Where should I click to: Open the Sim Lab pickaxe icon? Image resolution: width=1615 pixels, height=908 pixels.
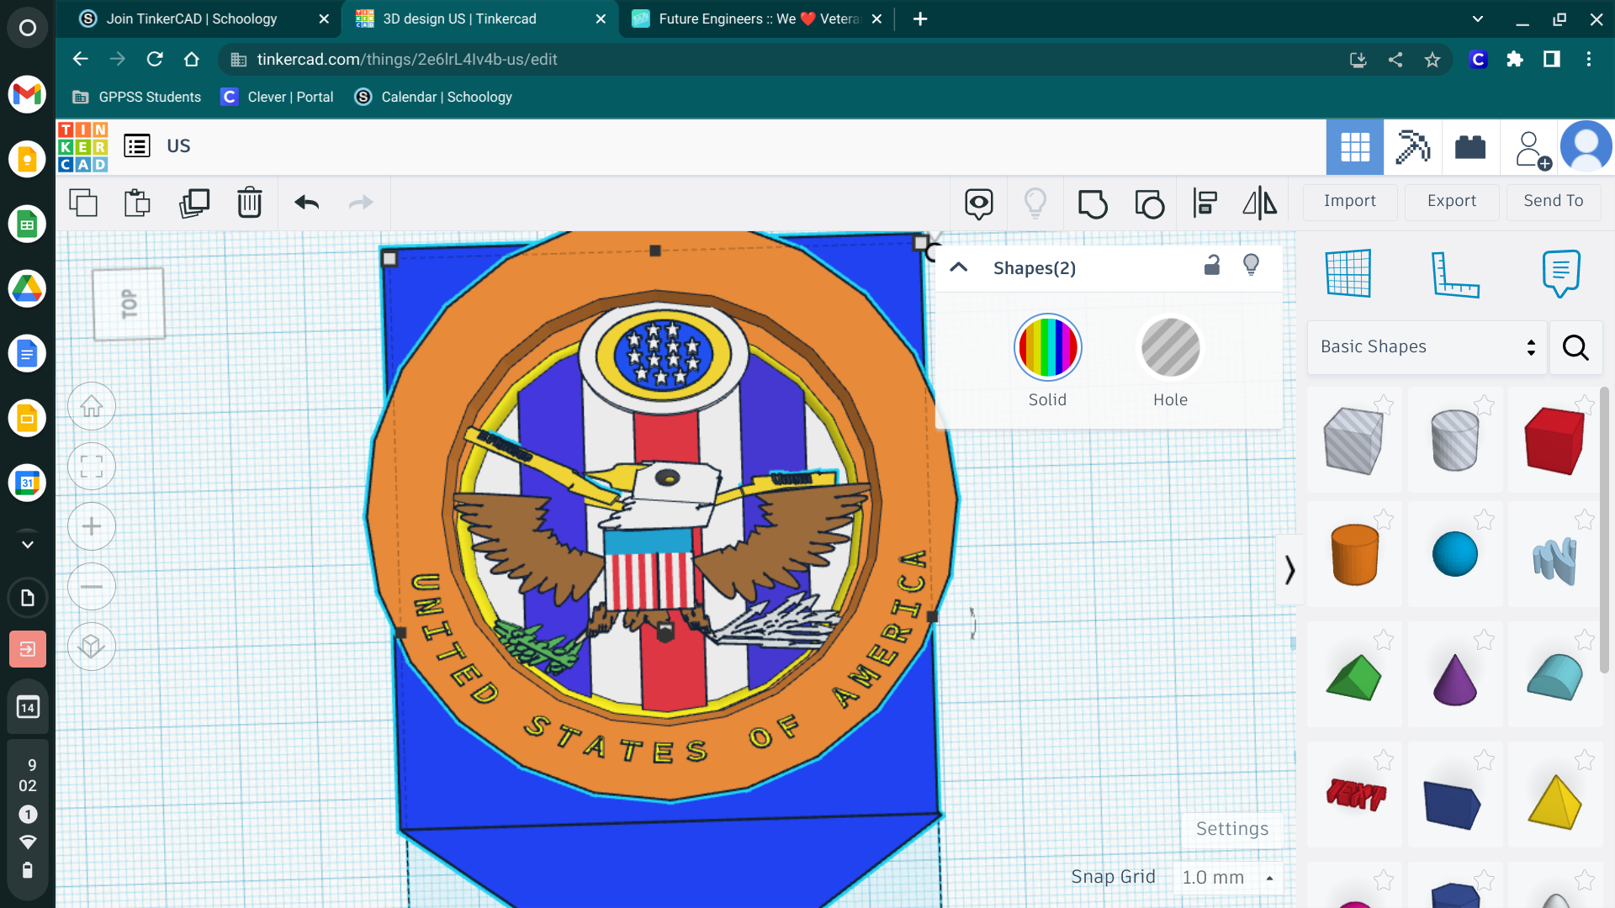click(1412, 147)
